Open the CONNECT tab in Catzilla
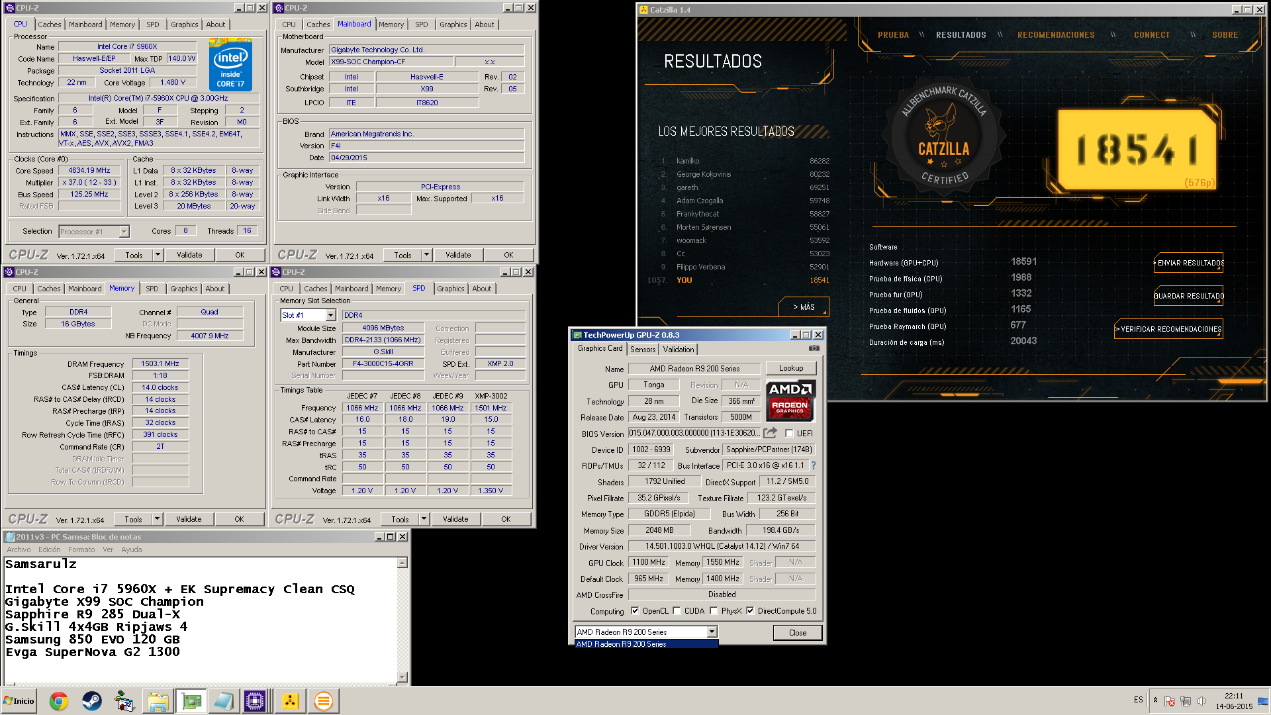 click(x=1152, y=35)
